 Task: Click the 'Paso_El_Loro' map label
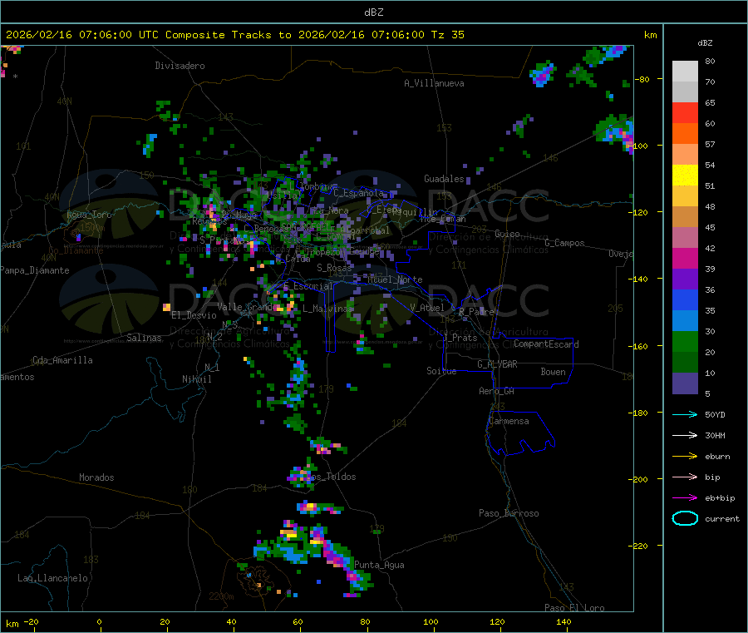pos(574,608)
